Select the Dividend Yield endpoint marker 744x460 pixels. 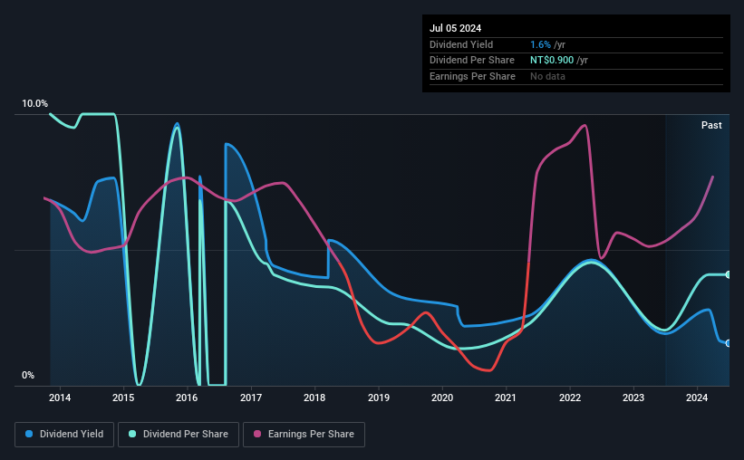point(728,343)
